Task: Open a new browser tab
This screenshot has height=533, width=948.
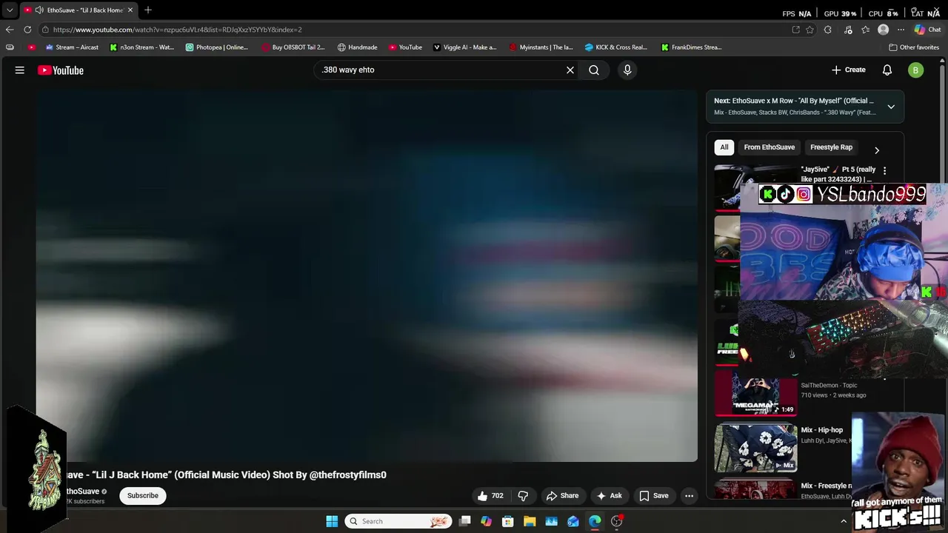Action: [x=148, y=10]
